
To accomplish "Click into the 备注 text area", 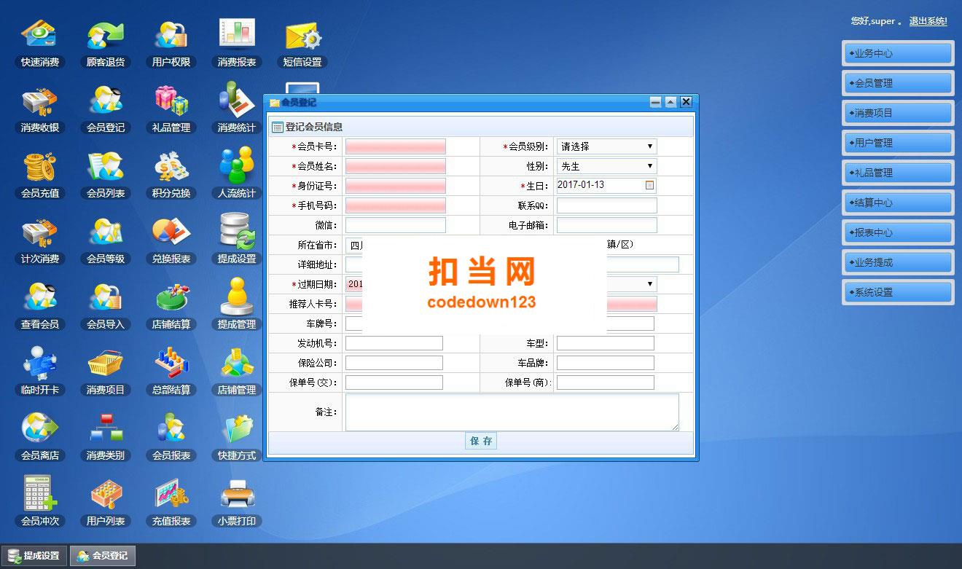I will tap(512, 412).
